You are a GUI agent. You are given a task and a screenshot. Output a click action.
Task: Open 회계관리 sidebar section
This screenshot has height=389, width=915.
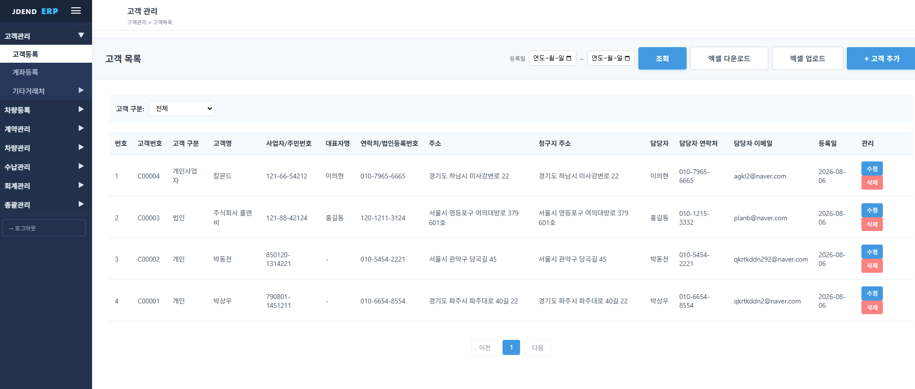(46, 186)
